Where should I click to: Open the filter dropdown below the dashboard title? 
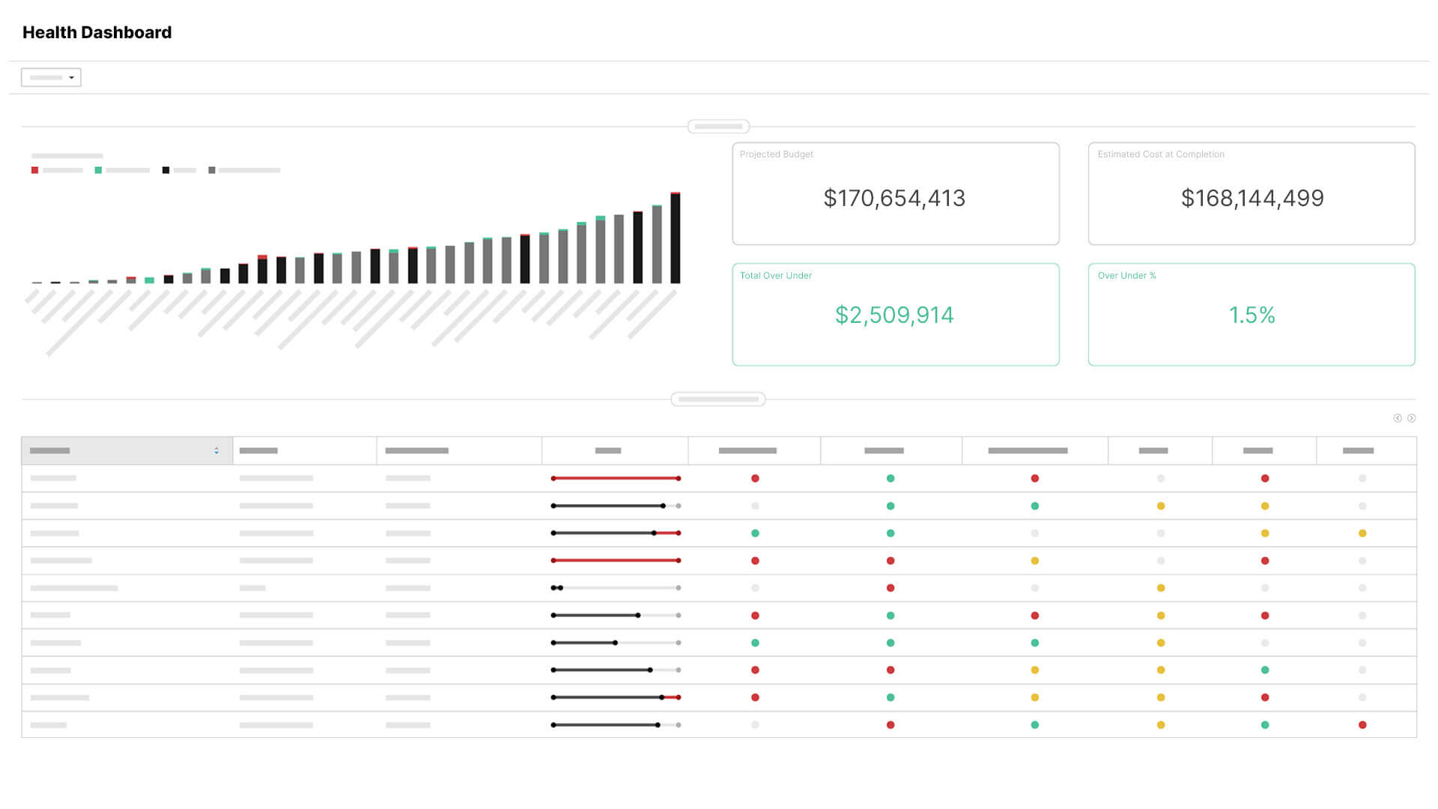(51, 77)
